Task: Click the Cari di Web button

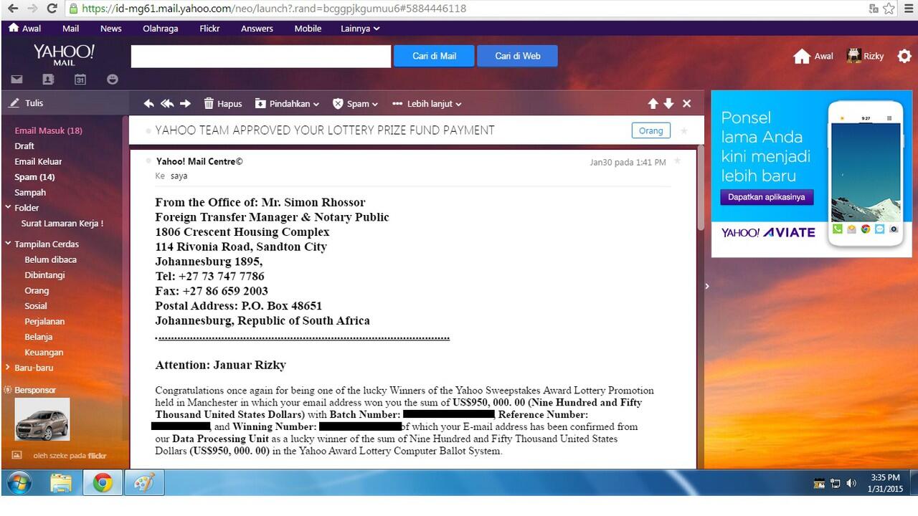Action: tap(517, 56)
